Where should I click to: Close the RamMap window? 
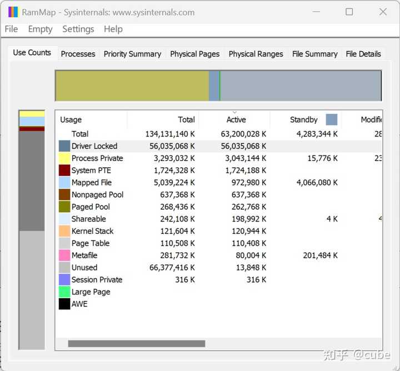coord(383,12)
